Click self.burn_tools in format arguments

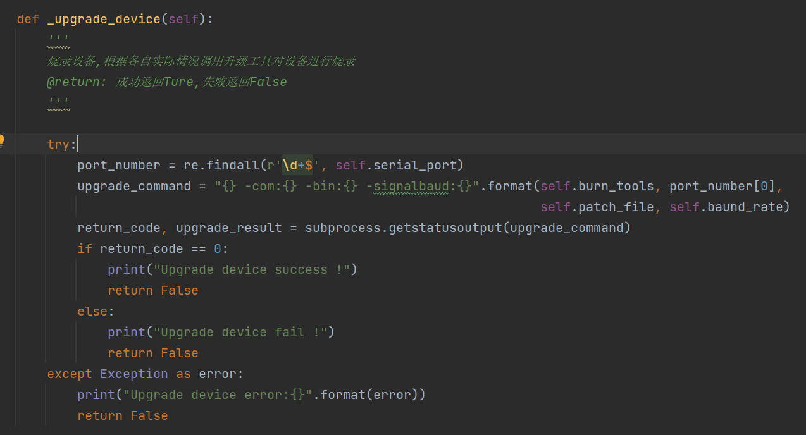click(597, 186)
